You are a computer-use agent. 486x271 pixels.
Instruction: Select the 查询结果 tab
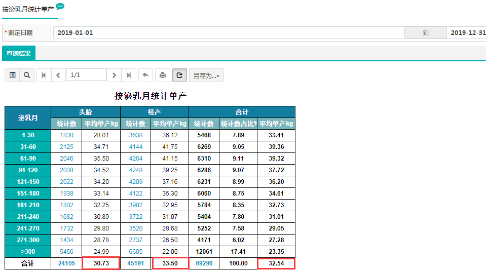(x=19, y=53)
